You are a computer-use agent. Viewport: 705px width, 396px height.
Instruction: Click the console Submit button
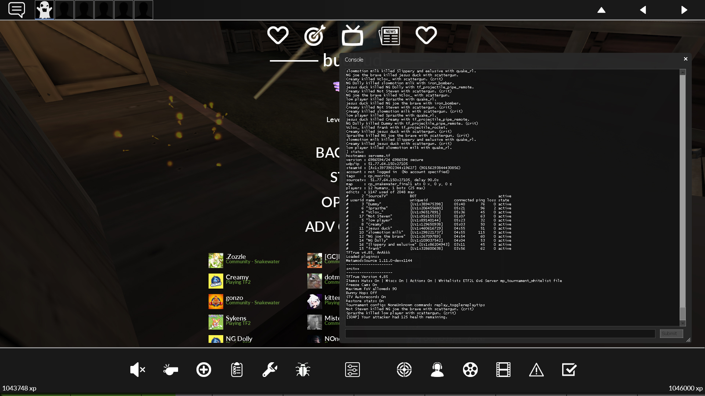tap(671, 334)
